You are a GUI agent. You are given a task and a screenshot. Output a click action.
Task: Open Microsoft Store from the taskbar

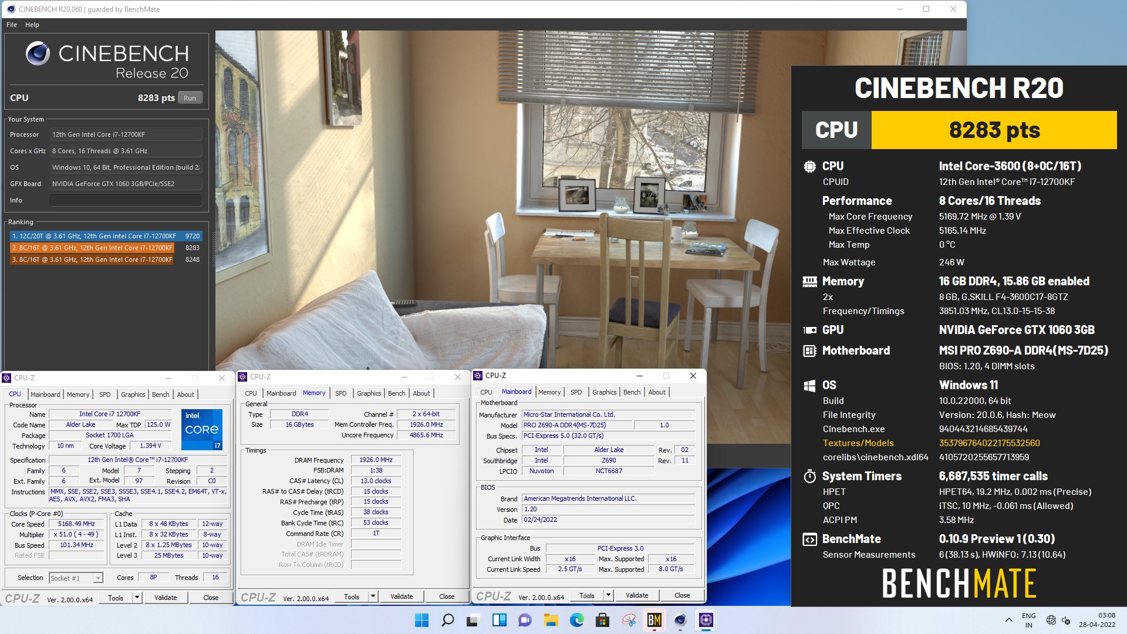point(602,620)
